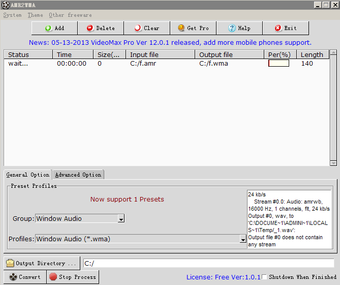Open the Other freeware menu
340x285 pixels.
70,15
